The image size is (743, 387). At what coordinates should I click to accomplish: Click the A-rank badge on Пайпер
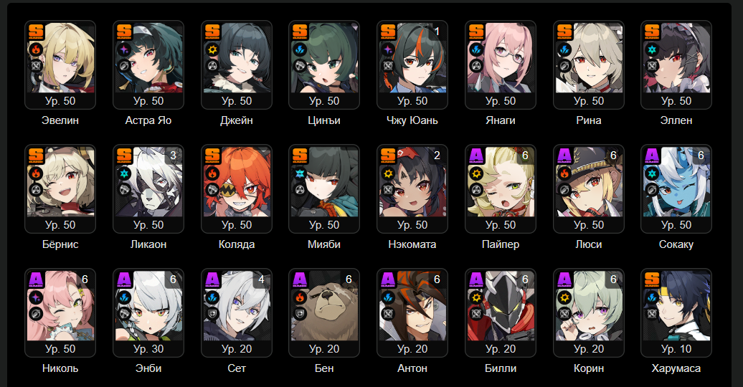click(477, 156)
